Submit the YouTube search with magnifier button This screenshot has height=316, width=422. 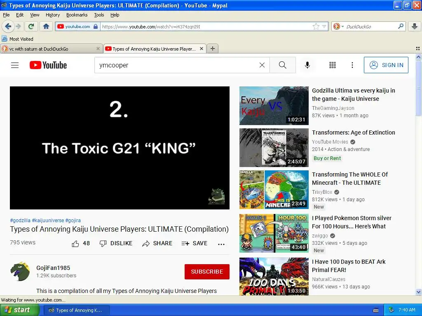(x=283, y=65)
